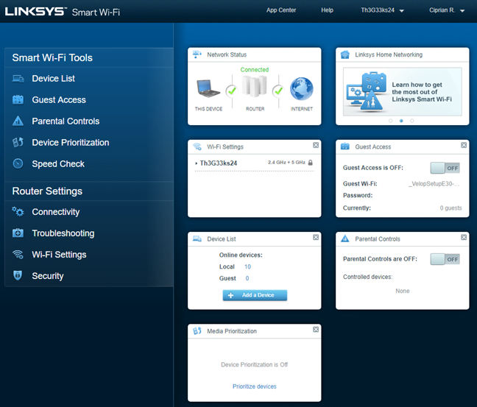Close the Media Prioritization widget
The image size is (477, 407).
(x=316, y=330)
